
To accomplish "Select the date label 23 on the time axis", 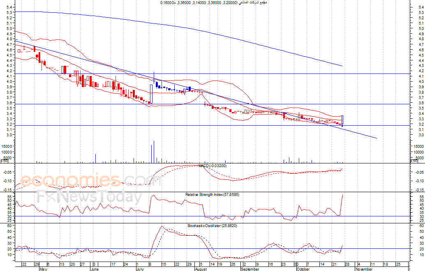I will [x=284, y=264].
